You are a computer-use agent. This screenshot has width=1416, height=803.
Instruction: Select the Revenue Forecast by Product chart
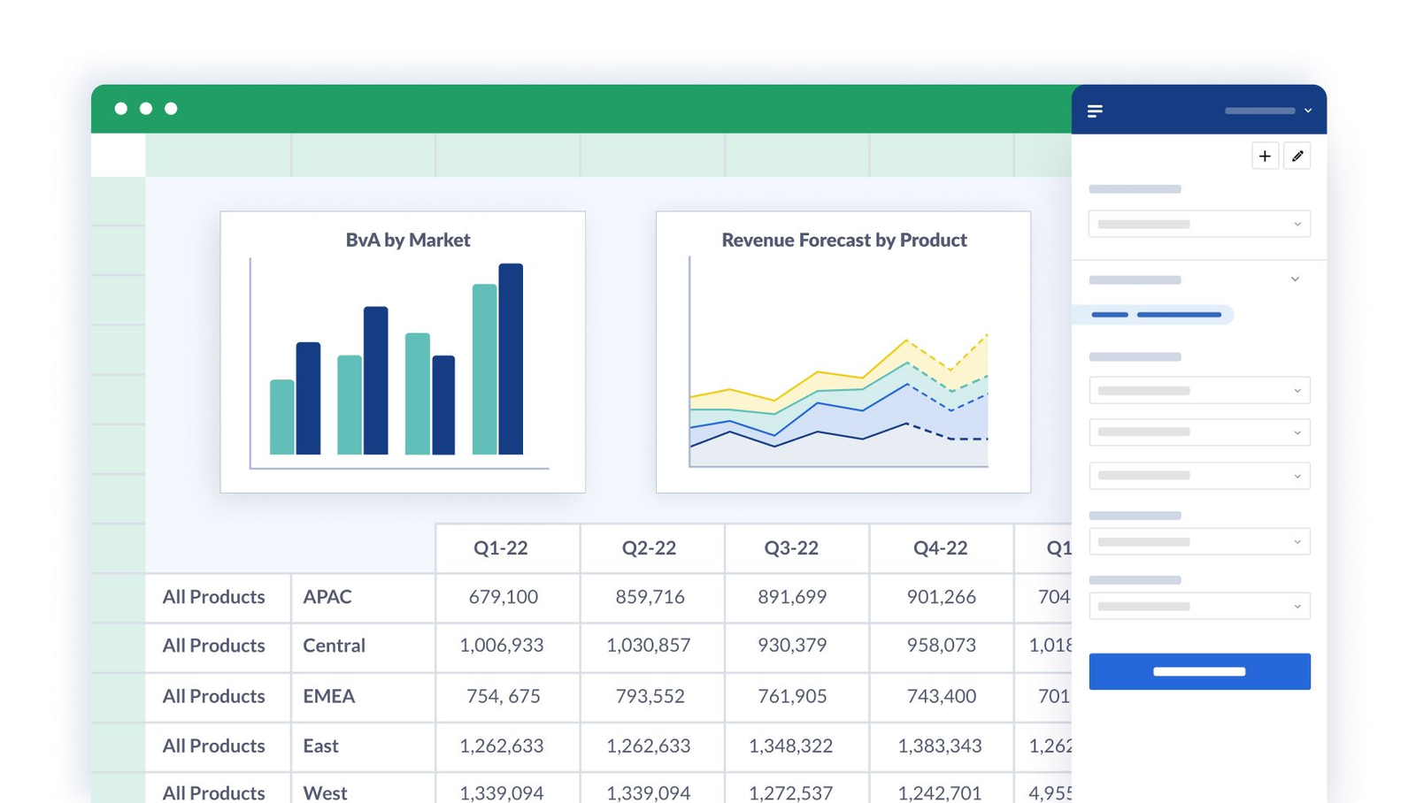(x=843, y=352)
